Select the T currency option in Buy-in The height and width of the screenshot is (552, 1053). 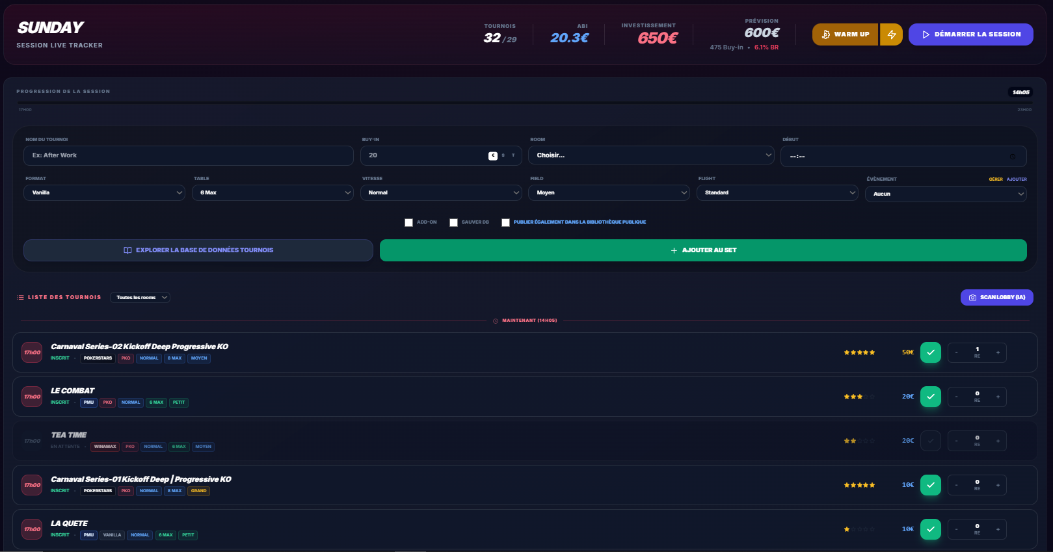(513, 155)
